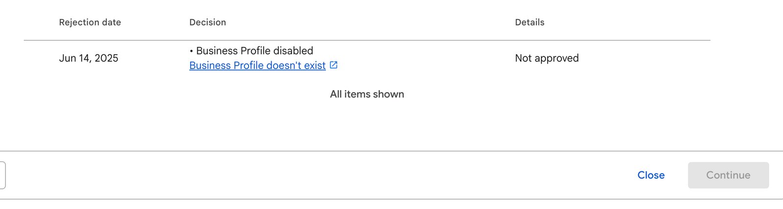
Task: Click the All items shown label
Action: (367, 94)
